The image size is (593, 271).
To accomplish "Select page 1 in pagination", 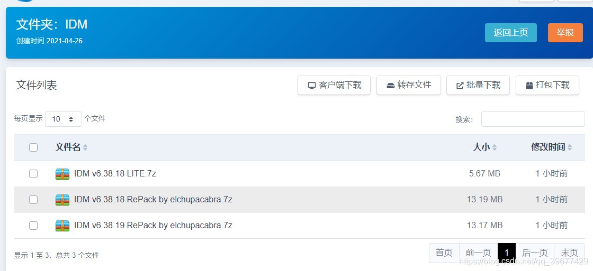I will (x=507, y=253).
